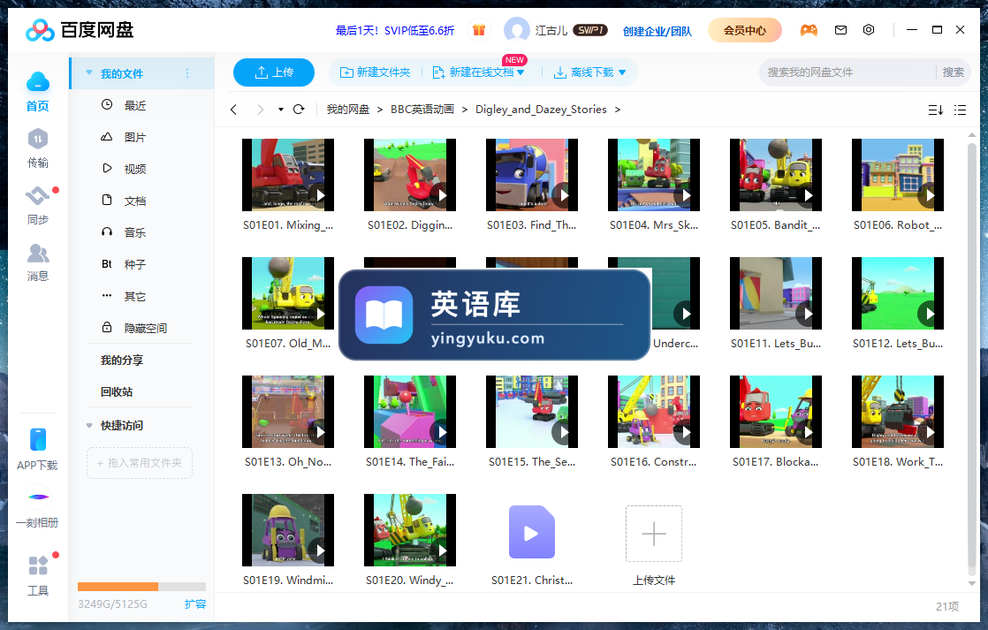988x630 pixels.
Task: Select the S01E12 Lets_Bu video thumbnail
Action: pyautogui.click(x=898, y=293)
